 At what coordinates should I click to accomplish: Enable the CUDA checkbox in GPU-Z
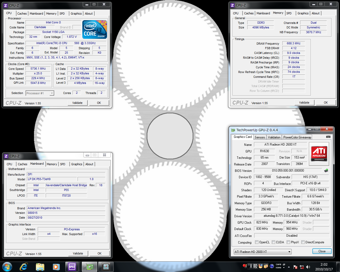(273, 242)
